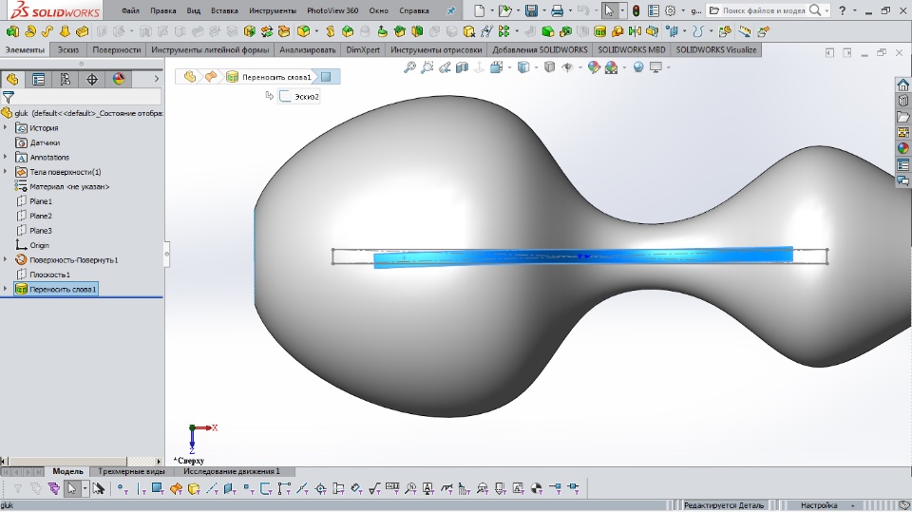
Task: Click the Print icon
Action: 558,10
